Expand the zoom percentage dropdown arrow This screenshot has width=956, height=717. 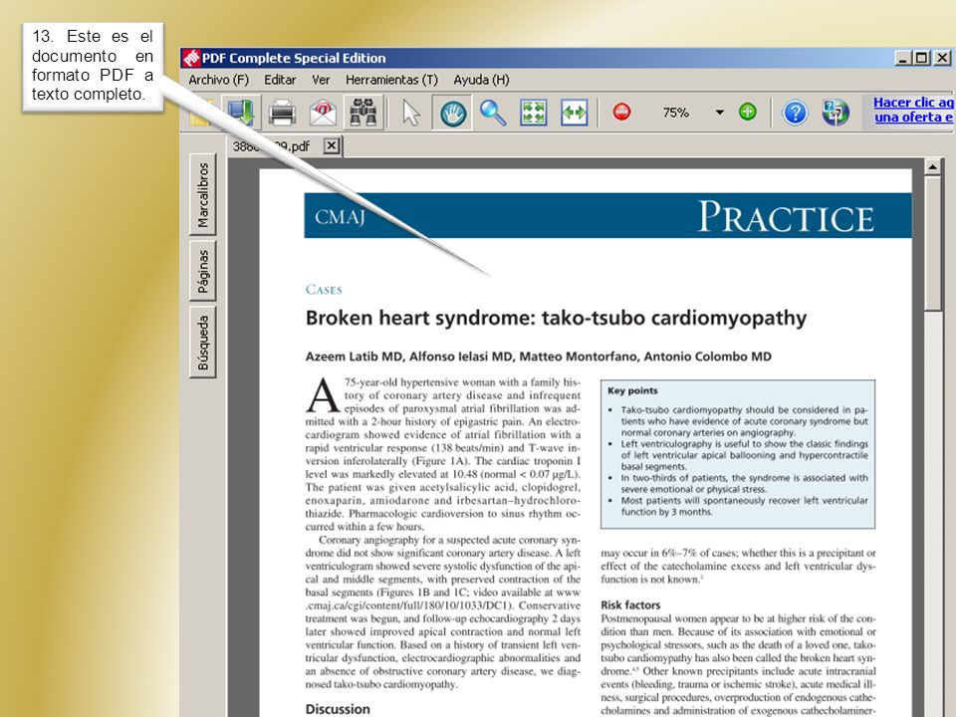point(719,113)
